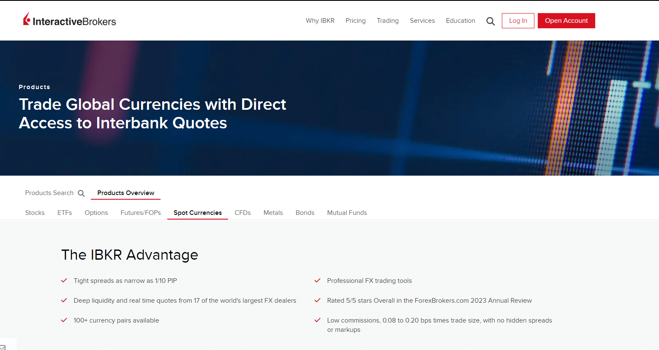Click the envelope icon at bottom left

[3, 347]
